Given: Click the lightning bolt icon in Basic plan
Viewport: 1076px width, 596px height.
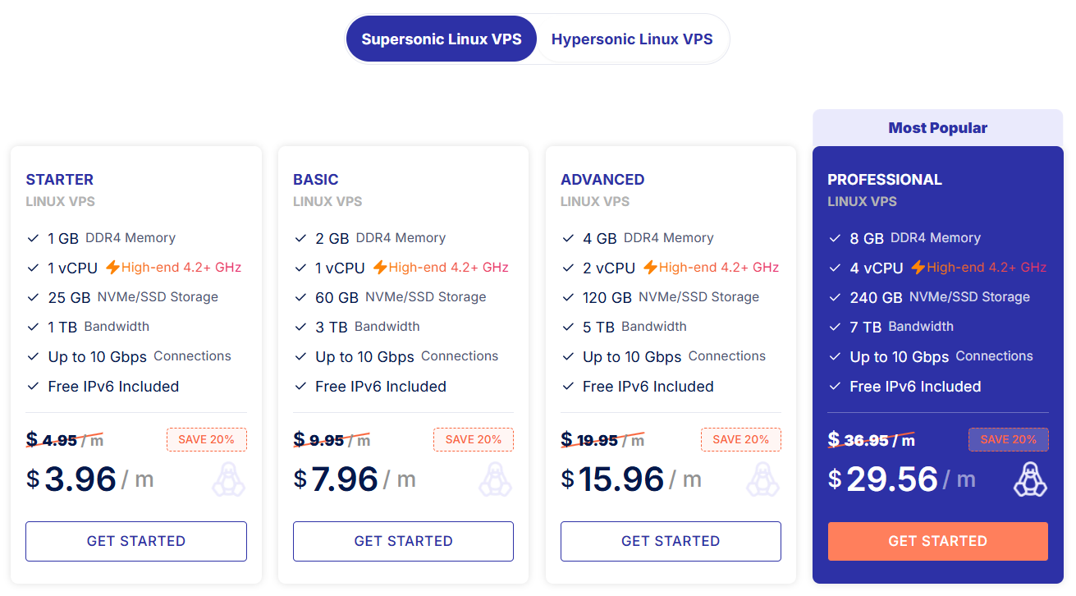Looking at the screenshot, I should pyautogui.click(x=380, y=268).
